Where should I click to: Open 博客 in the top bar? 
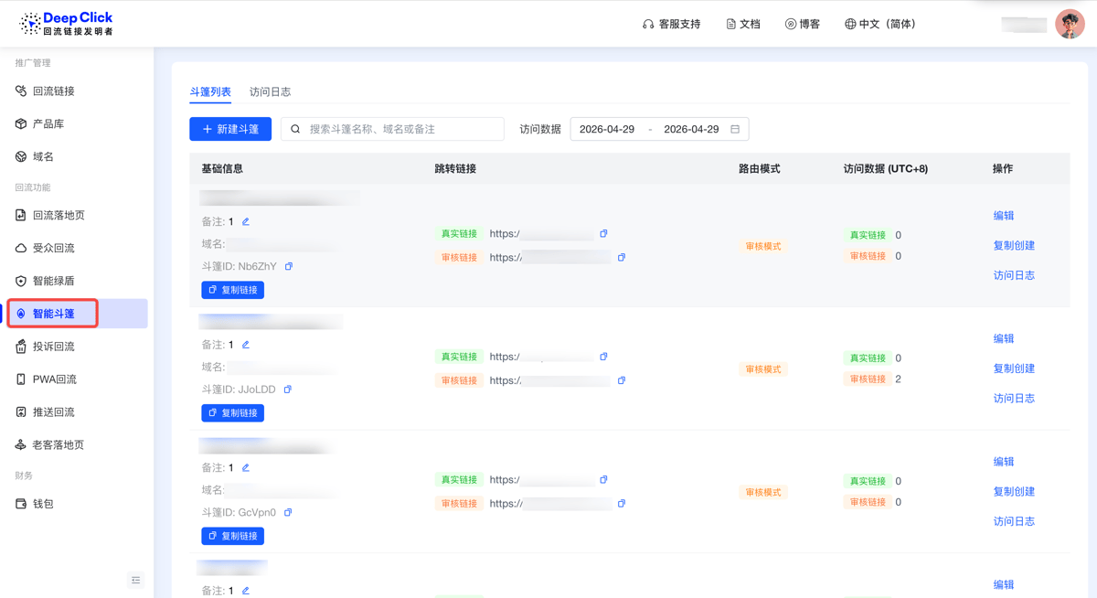(x=803, y=25)
